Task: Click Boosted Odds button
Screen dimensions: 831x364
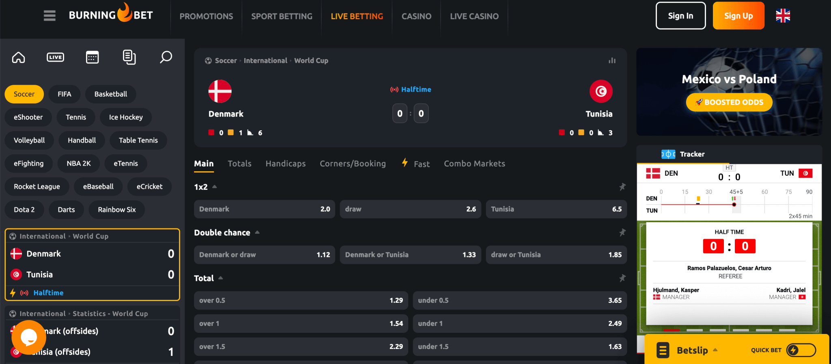Action: [729, 102]
